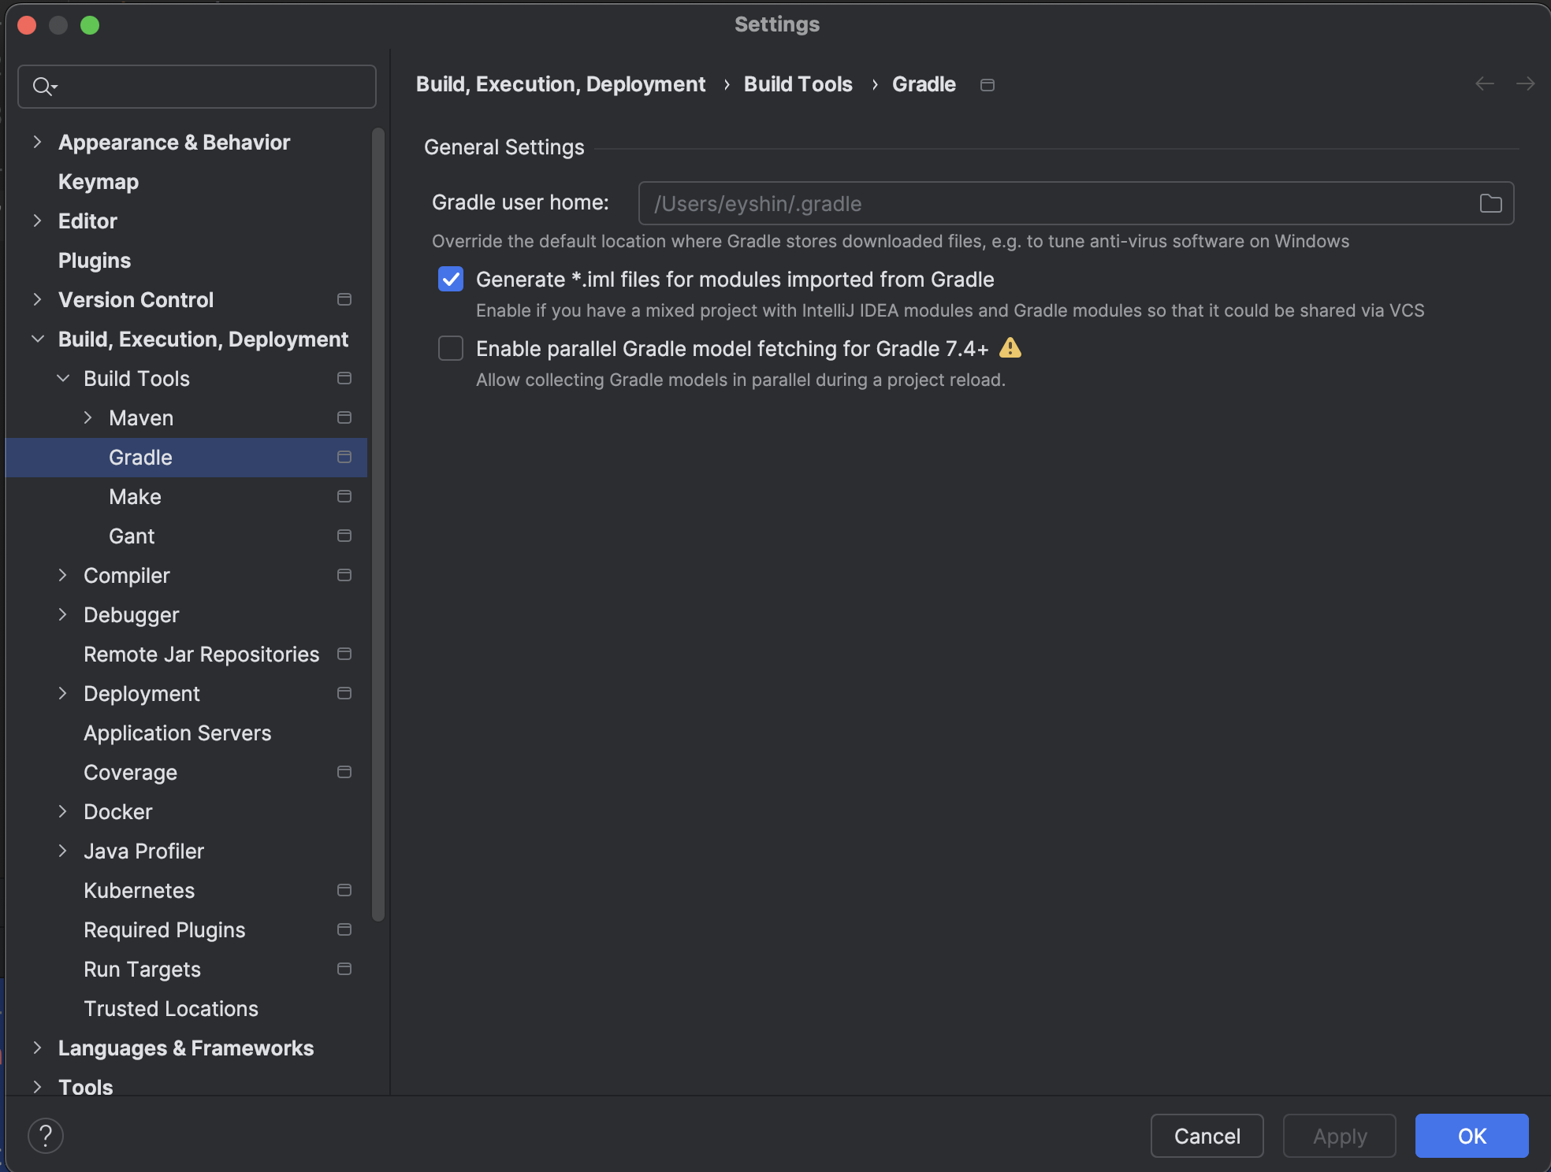Click the forward arrow in settings header
The image size is (1551, 1172).
(x=1526, y=83)
